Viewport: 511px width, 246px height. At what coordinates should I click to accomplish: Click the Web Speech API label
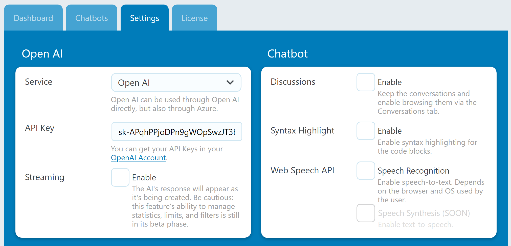(302, 171)
